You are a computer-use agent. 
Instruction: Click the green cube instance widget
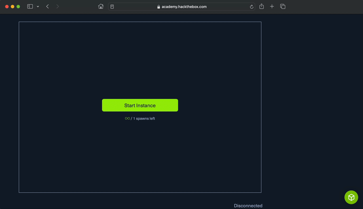(351, 197)
